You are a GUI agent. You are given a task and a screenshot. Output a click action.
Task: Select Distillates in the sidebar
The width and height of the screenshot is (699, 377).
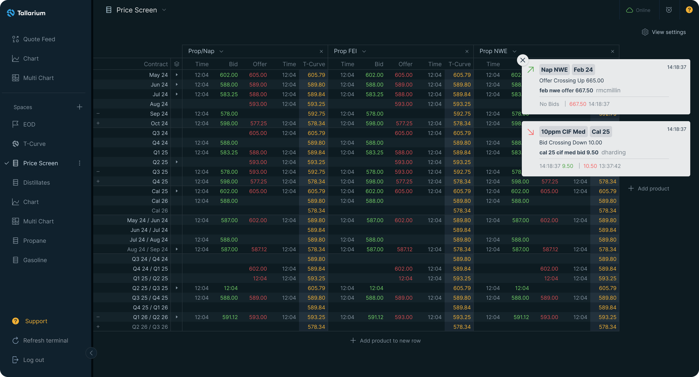tap(36, 183)
